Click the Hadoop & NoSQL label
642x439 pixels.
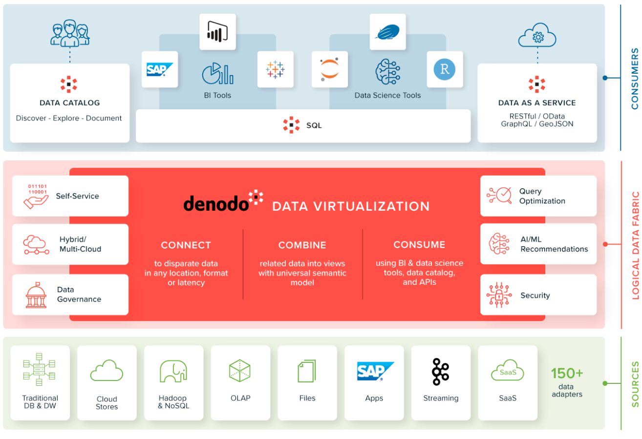(173, 402)
